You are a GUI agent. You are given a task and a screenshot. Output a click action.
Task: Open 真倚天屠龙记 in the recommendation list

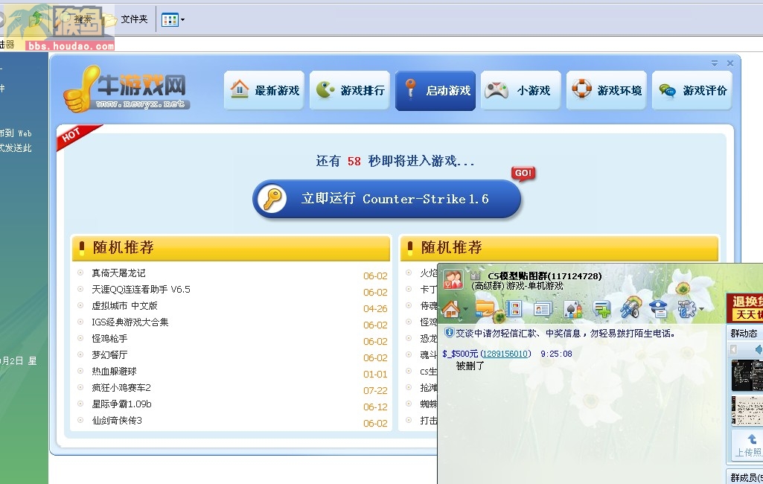point(119,273)
